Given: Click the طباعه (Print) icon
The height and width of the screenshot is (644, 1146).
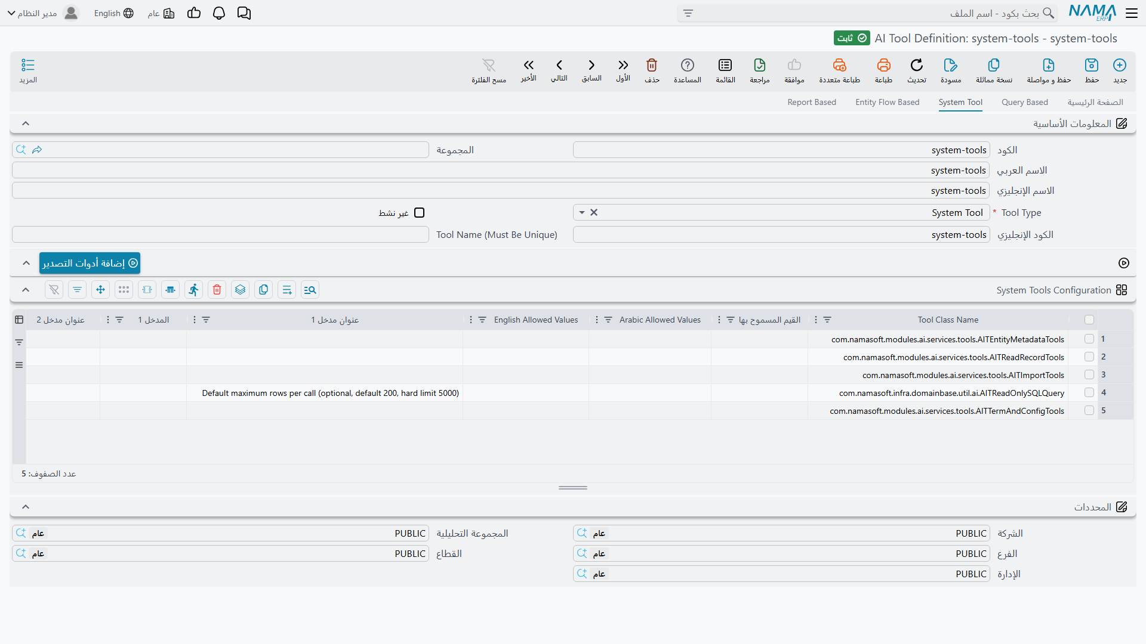Looking at the screenshot, I should tap(883, 65).
